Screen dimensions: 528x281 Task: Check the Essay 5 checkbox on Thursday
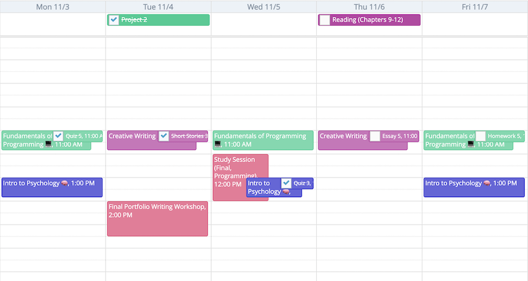pos(375,136)
